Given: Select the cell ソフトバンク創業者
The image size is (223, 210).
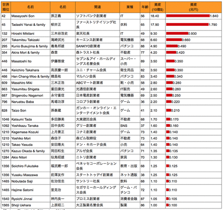Looking at the screenshot, I should click(x=98, y=16).
